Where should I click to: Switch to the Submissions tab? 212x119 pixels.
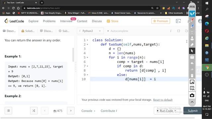[x=64, y=31]
